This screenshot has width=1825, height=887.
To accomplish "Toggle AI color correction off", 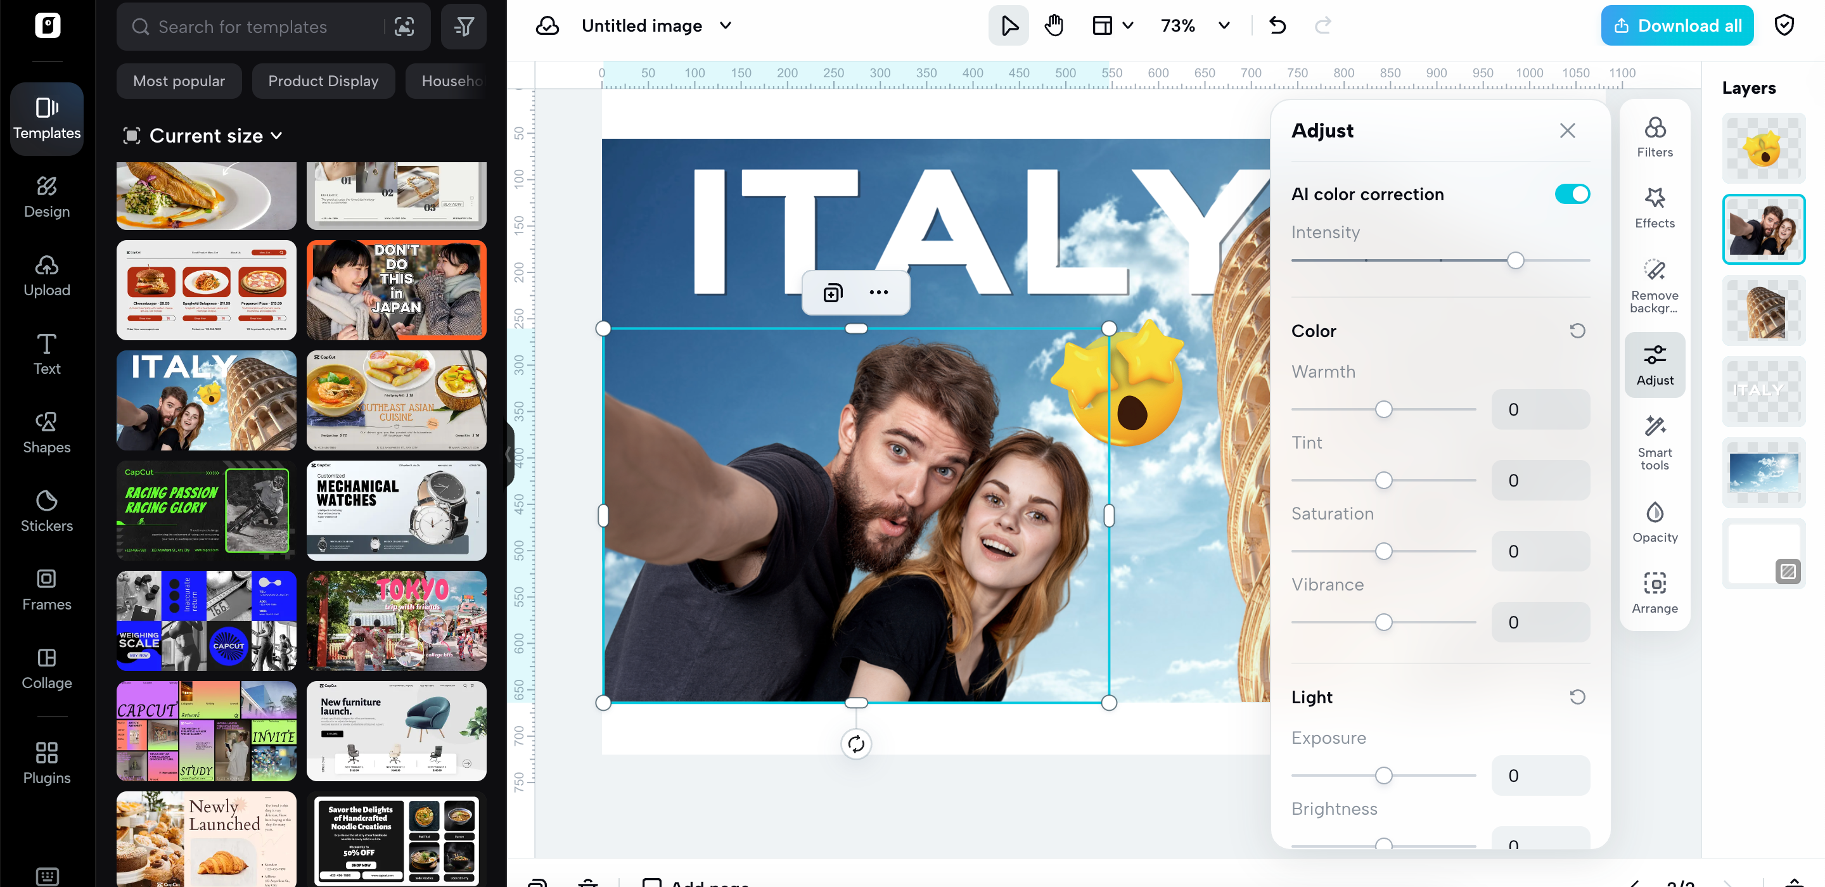I will click(x=1572, y=194).
